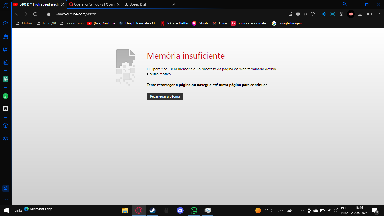The height and width of the screenshot is (216, 384).
Task: Open the DeepL Translate bookmark
Action: [138, 23]
